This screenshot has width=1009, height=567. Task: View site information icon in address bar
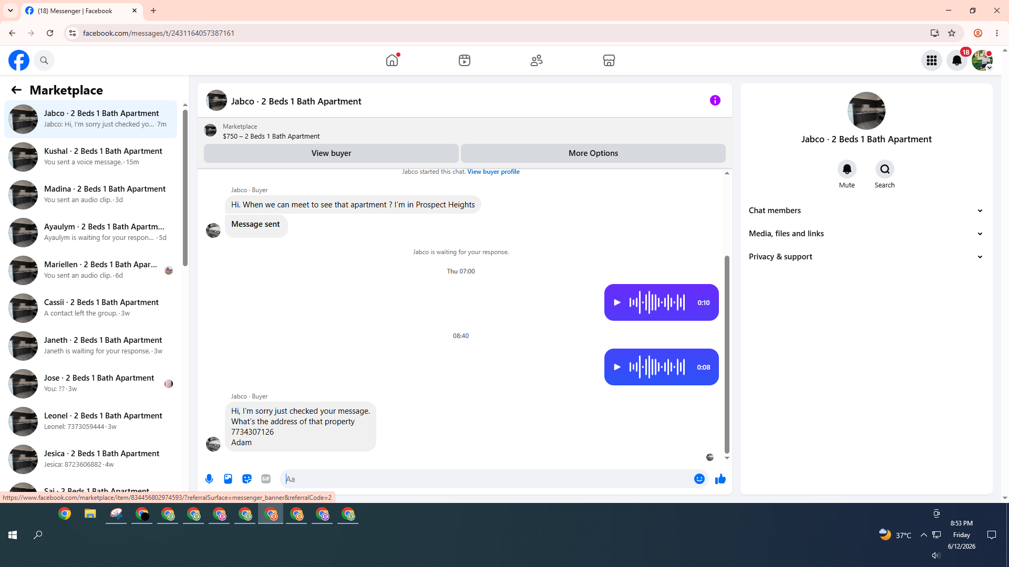point(73,33)
